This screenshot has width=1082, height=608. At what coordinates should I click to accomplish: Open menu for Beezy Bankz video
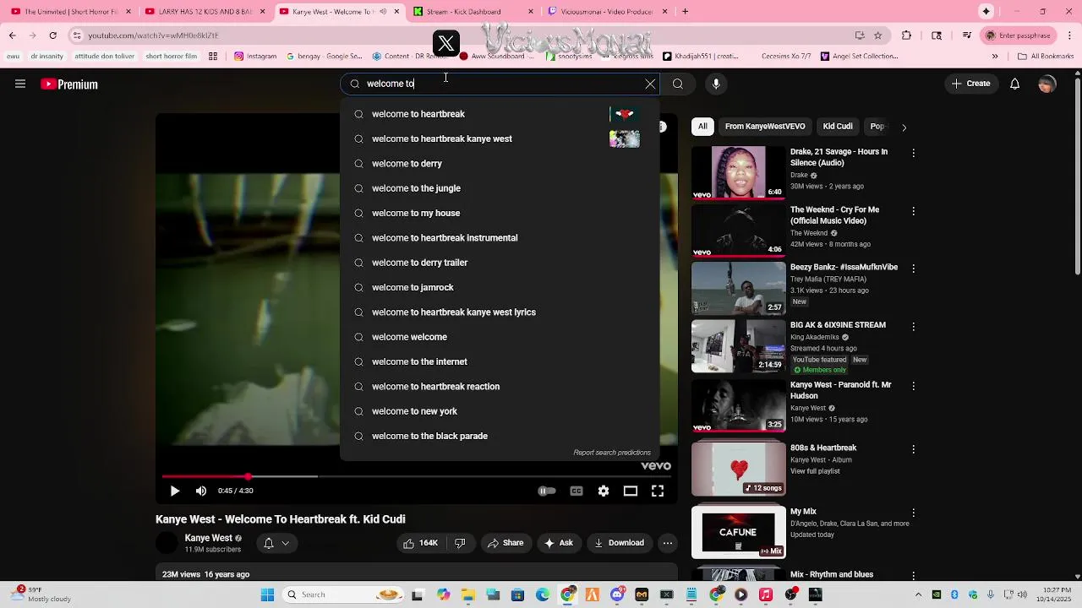[x=913, y=269]
